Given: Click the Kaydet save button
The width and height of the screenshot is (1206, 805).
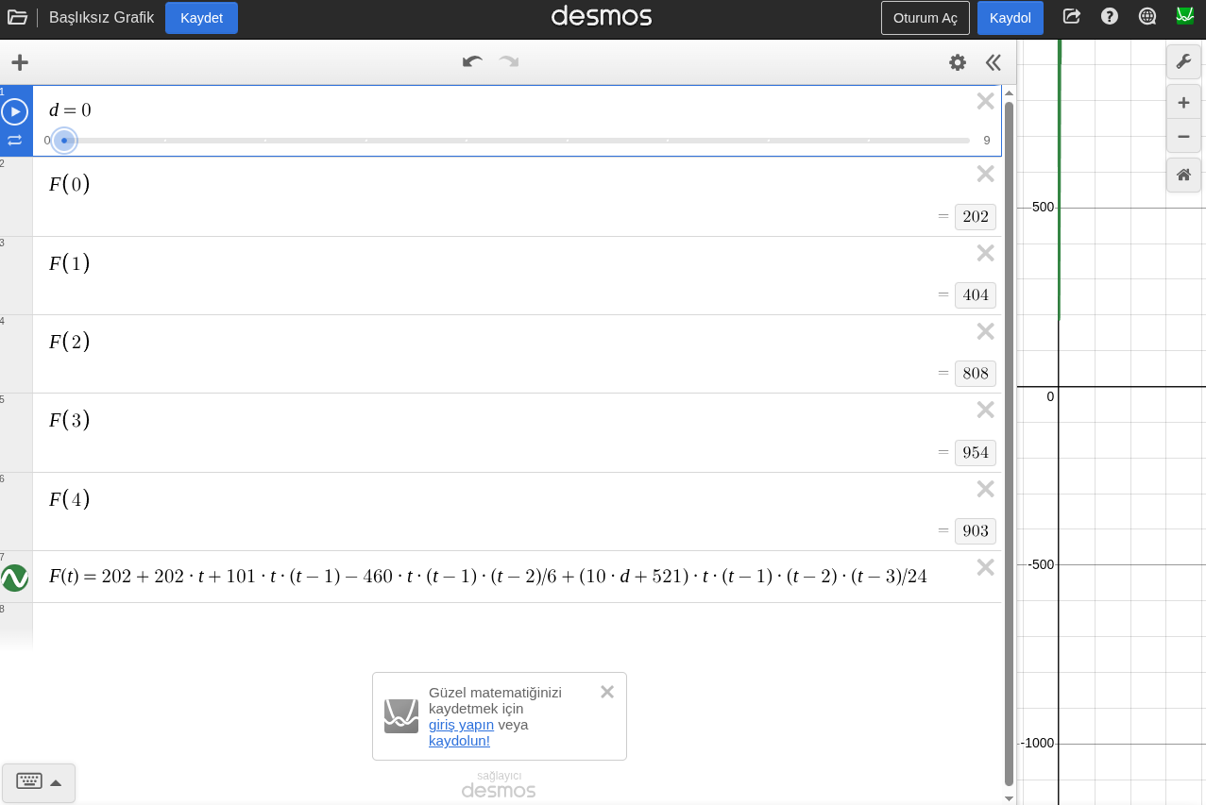Looking at the screenshot, I should click(x=201, y=18).
